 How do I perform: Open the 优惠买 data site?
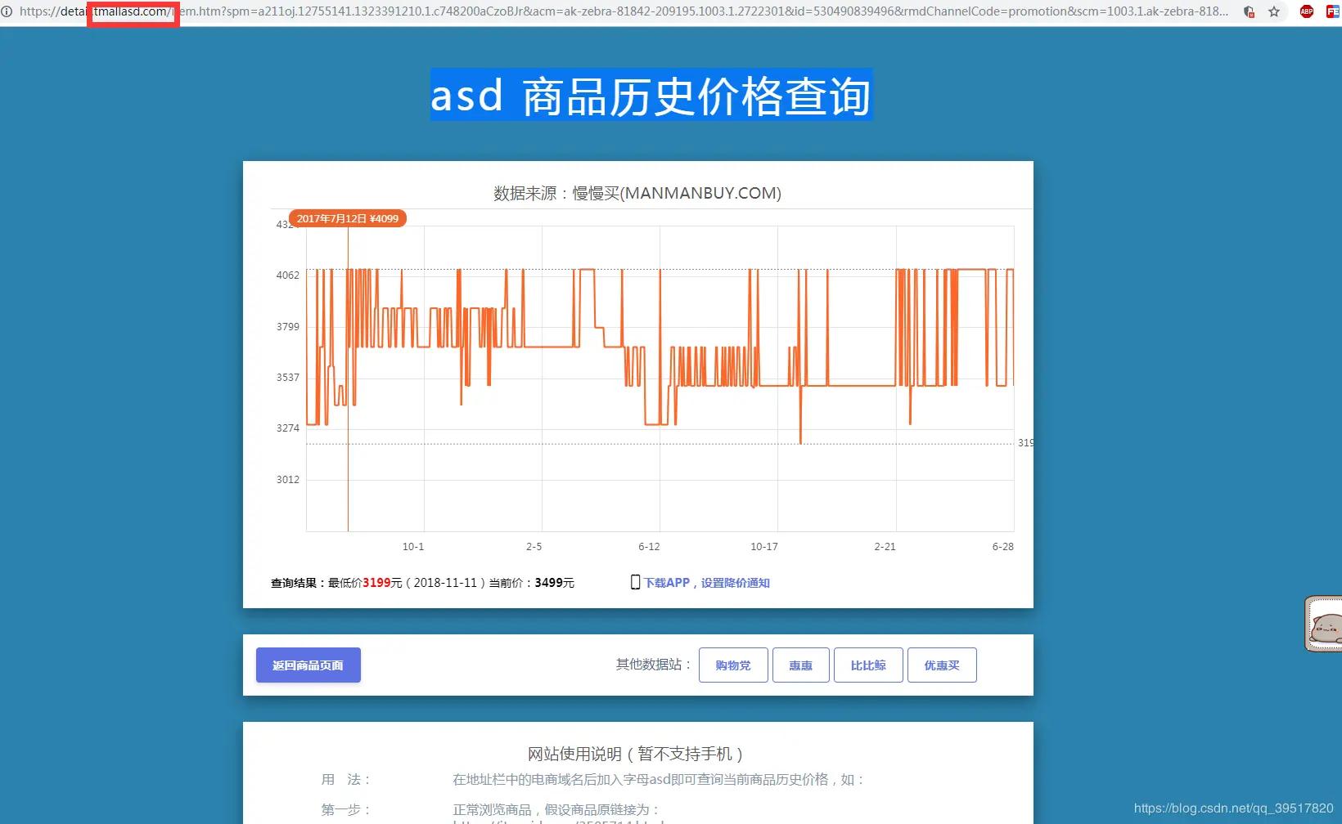click(942, 665)
